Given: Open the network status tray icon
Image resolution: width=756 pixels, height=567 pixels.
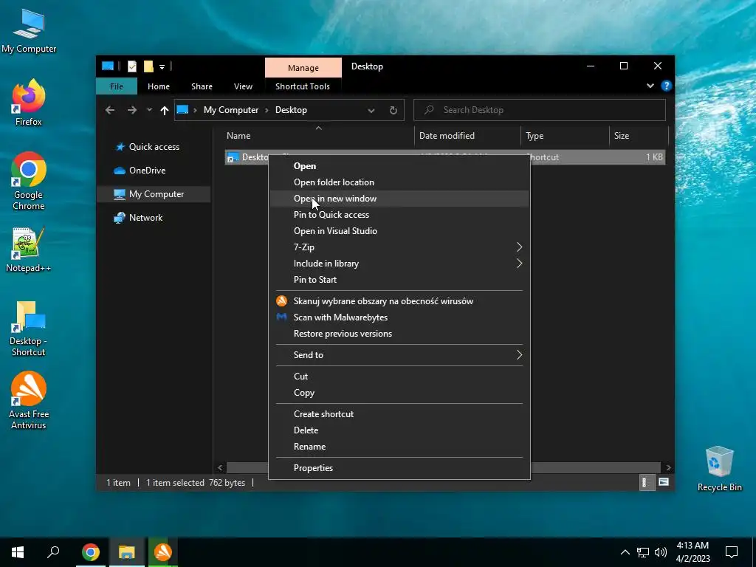Looking at the screenshot, I should tap(643, 552).
